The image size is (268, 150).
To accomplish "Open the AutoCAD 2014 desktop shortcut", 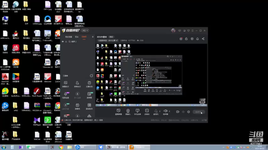I will pyautogui.click(x=5, y=79).
